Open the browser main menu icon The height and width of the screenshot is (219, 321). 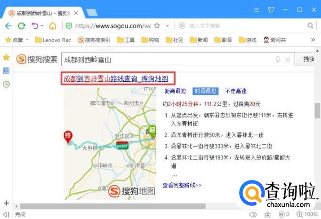click(257, 9)
